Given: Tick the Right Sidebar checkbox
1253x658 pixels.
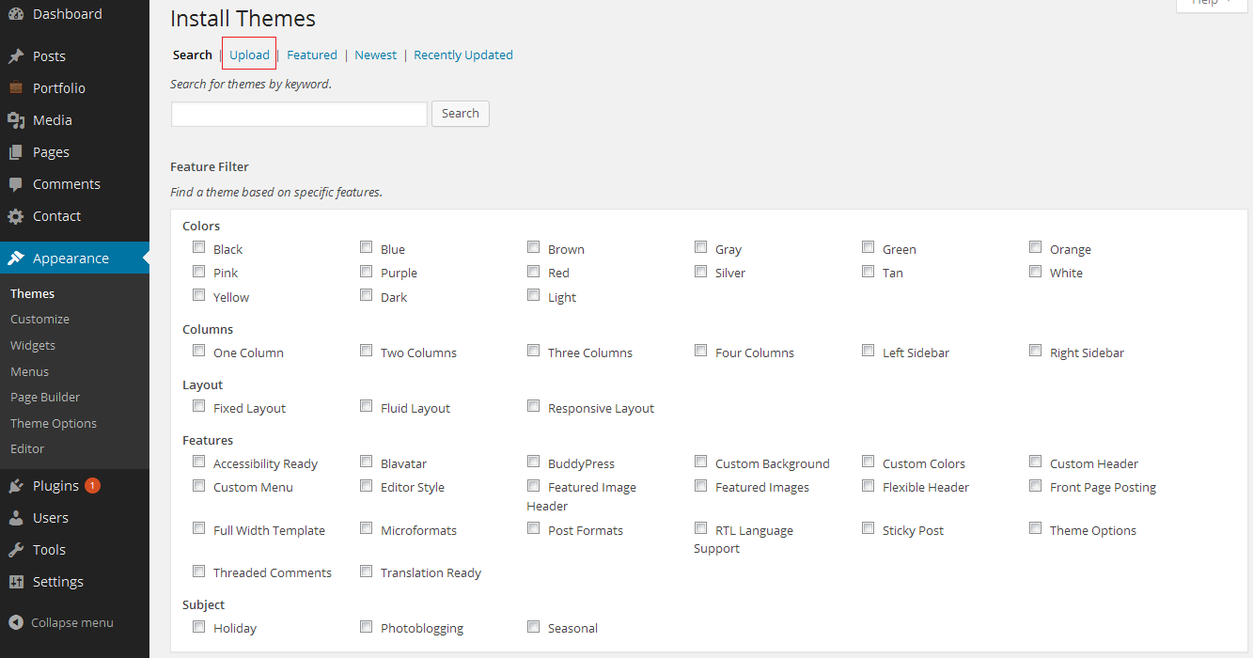Looking at the screenshot, I should [x=1035, y=352].
